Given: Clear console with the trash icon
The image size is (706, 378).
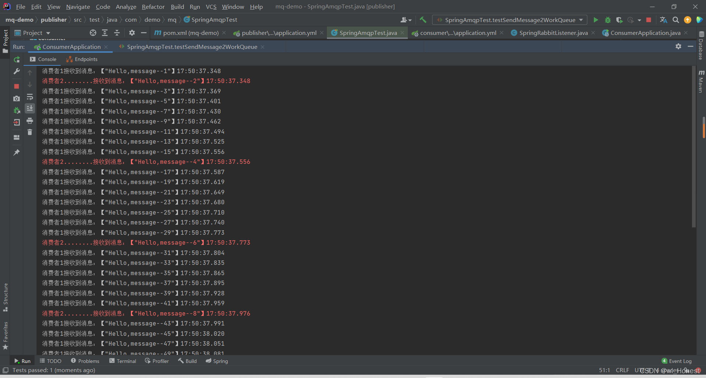Looking at the screenshot, I should [30, 132].
